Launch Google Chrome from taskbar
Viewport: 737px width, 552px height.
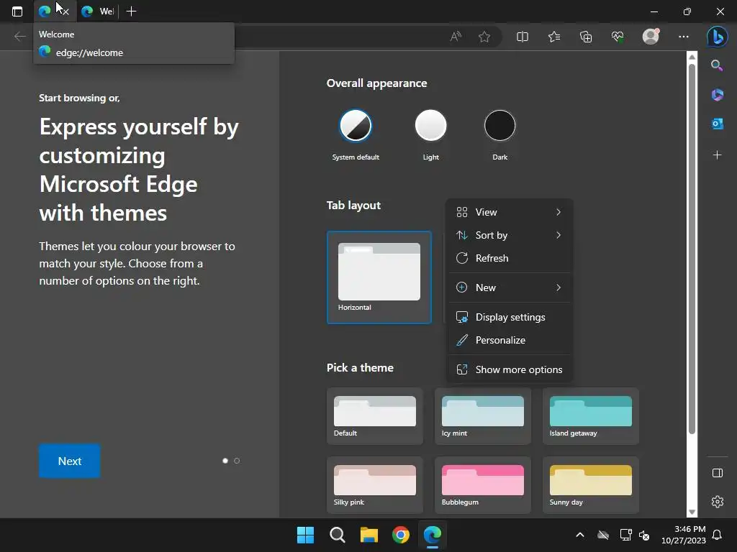pos(400,535)
